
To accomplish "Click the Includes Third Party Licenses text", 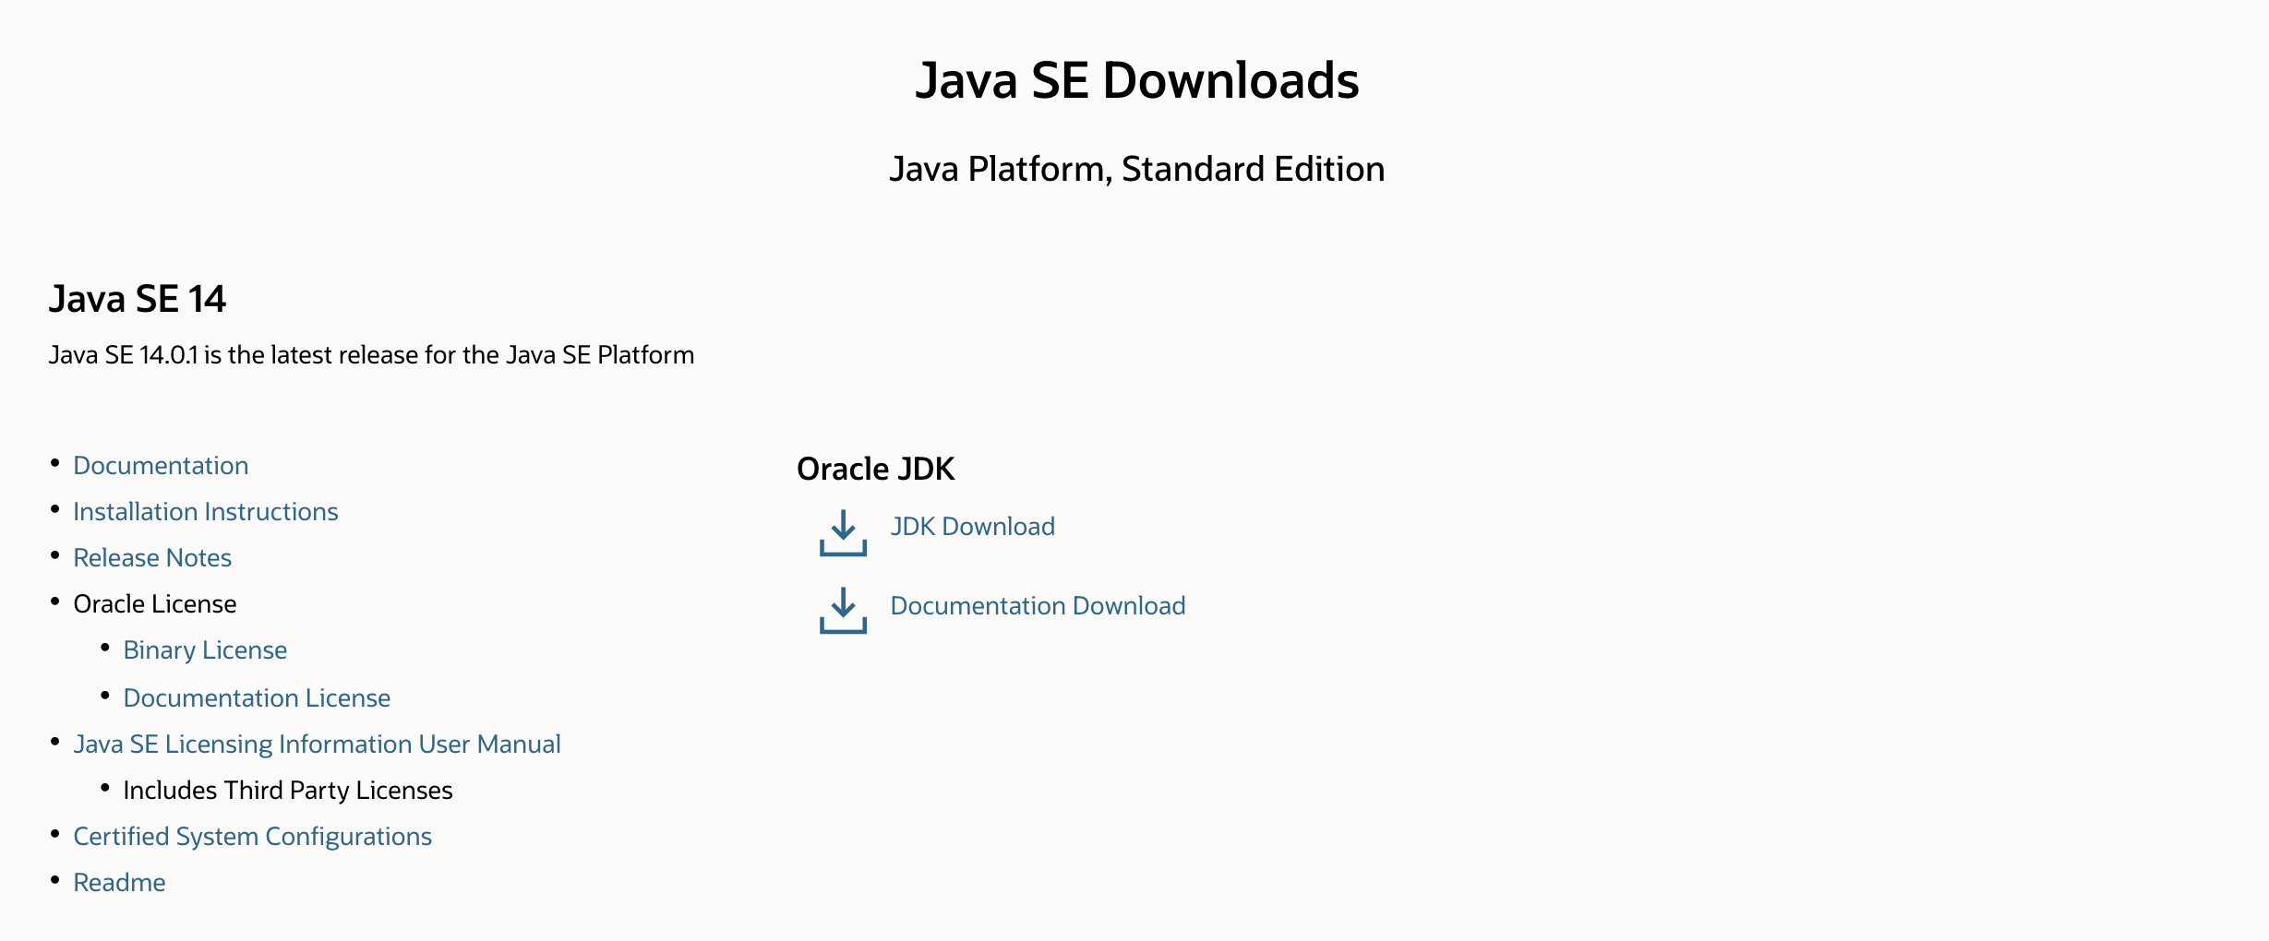I will click(x=288, y=791).
